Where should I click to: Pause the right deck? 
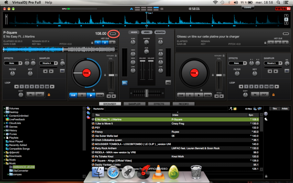(x=190, y=95)
